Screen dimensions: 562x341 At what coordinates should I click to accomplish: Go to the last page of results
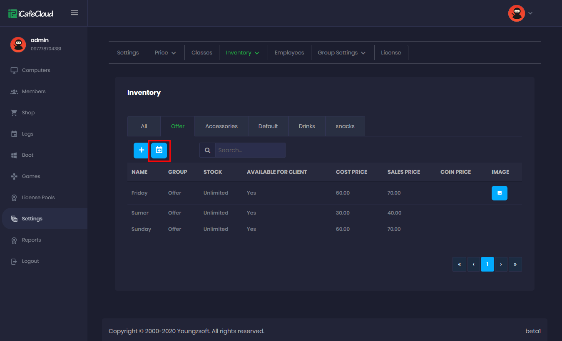(515, 264)
